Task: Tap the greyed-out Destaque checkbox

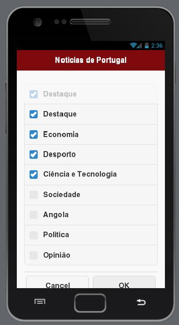Action: click(x=34, y=94)
